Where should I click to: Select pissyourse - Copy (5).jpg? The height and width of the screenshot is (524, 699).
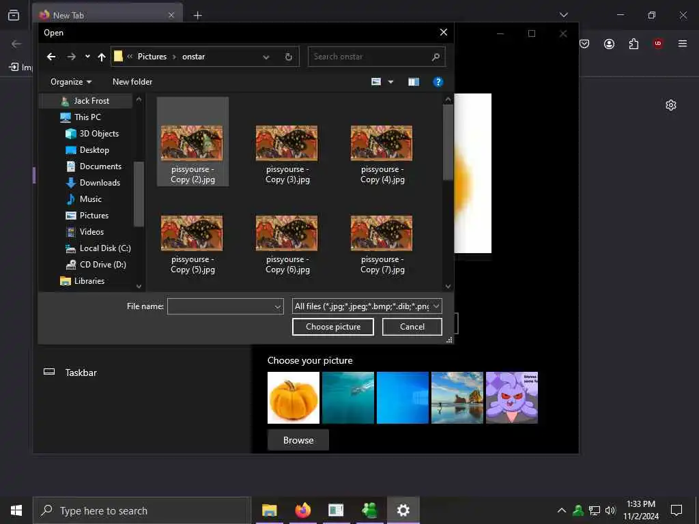pyautogui.click(x=192, y=244)
